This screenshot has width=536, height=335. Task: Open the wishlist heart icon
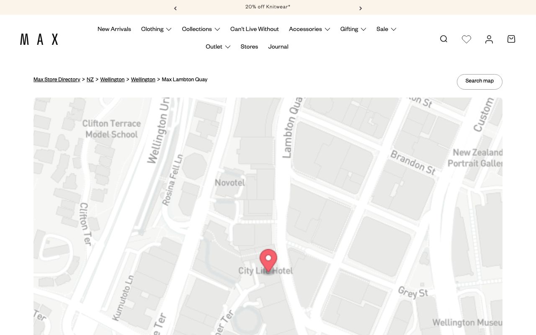tap(466, 39)
